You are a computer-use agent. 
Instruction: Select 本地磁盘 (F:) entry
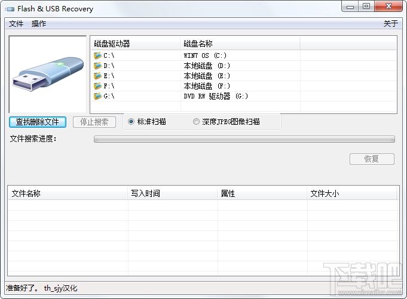pos(207,86)
